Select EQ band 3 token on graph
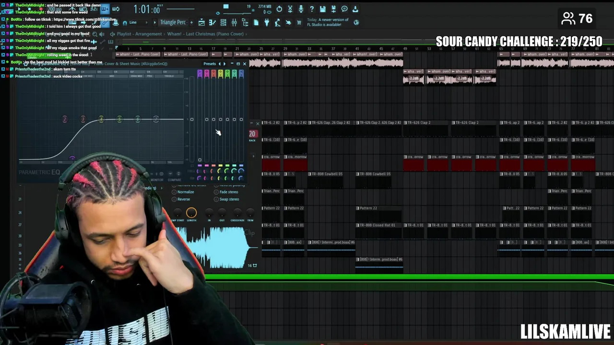Viewport: 614px width, 345px height. pyautogui.click(x=83, y=119)
